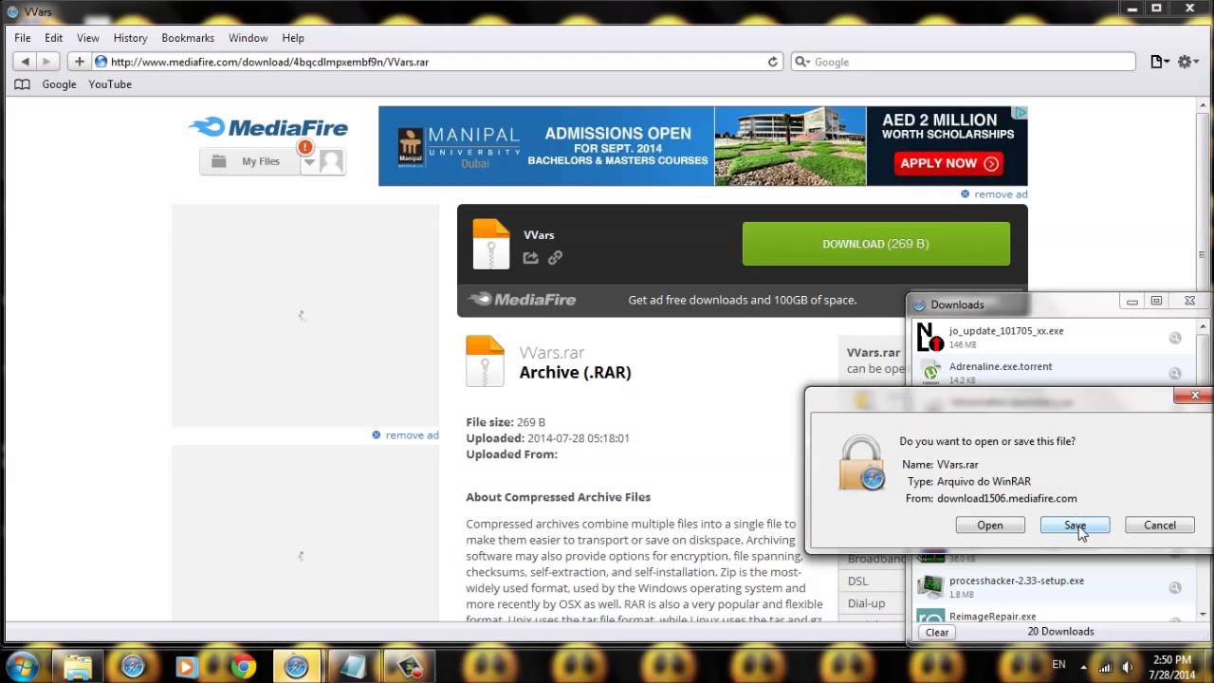The height and width of the screenshot is (683, 1214).
Task: Open the Safari settings gear menu
Action: [x=1187, y=62]
